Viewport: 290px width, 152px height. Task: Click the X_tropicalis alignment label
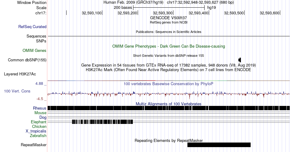point(36,131)
